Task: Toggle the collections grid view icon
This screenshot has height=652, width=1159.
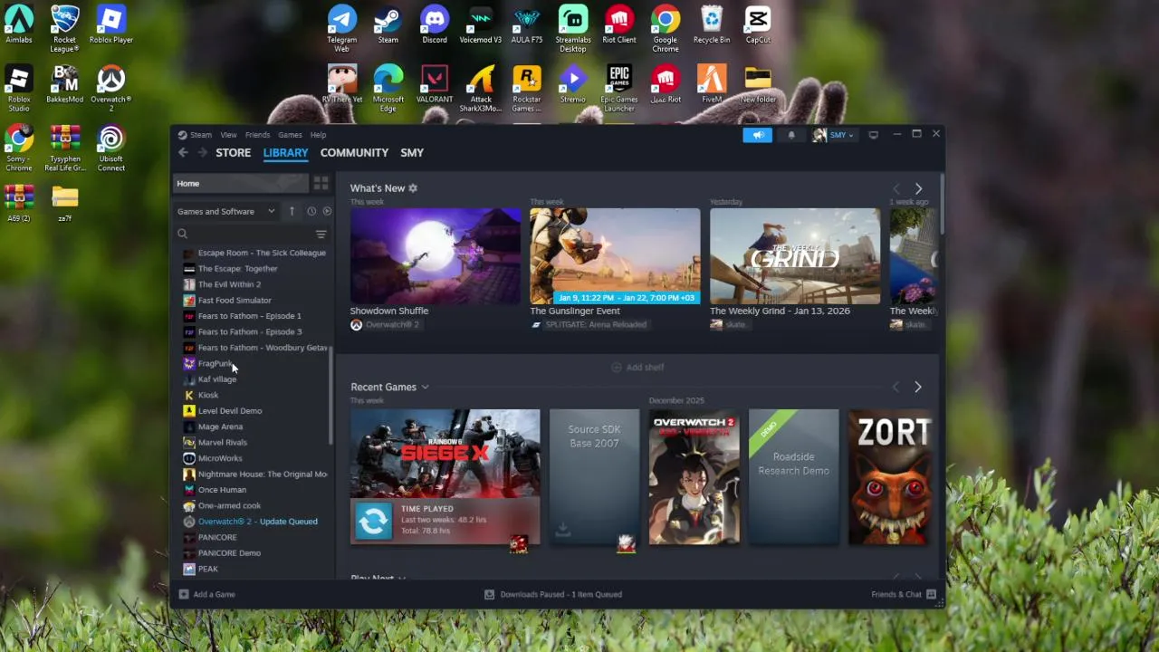Action: [x=321, y=183]
